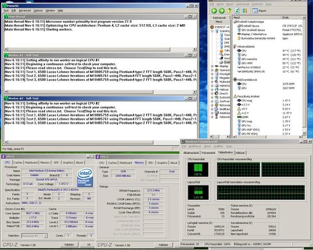This screenshot has width=313, height=250.
Task: Sort Everest list by Mező column
Action: point(256,18)
